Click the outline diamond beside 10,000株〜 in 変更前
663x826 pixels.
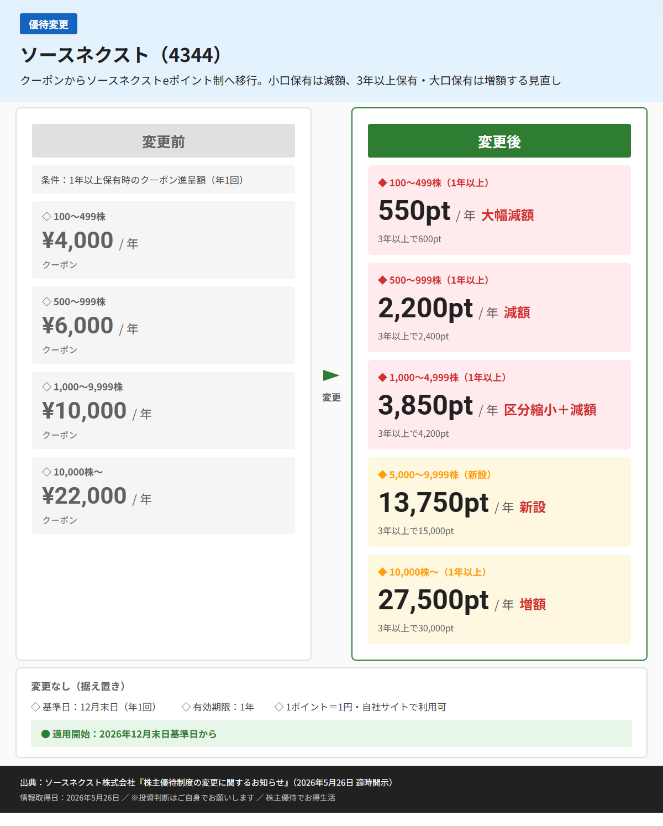47,472
